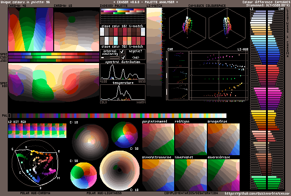Click the spectral distribution graph
291x196 pixels.
click(x=122, y=72)
